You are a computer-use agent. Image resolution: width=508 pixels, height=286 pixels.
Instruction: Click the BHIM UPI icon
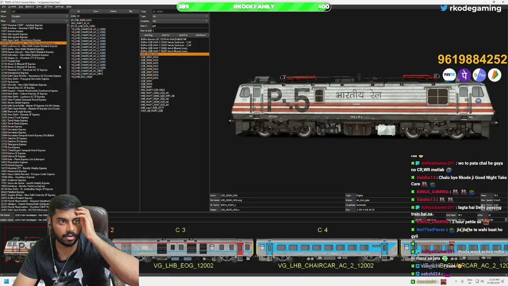495,75
